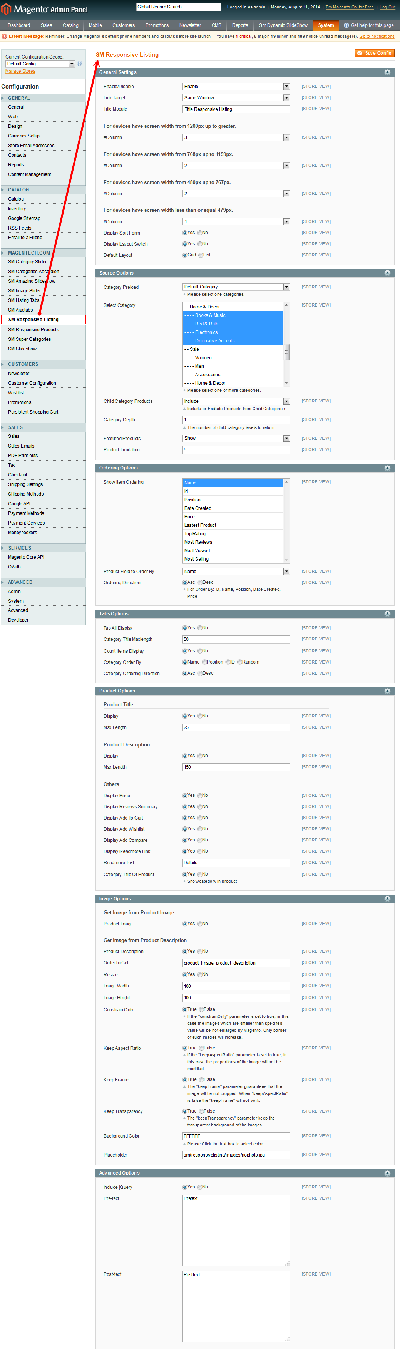Image resolution: width=400 pixels, height=1351 pixels.
Task: Open the Link Target dropdown
Action: point(236,98)
